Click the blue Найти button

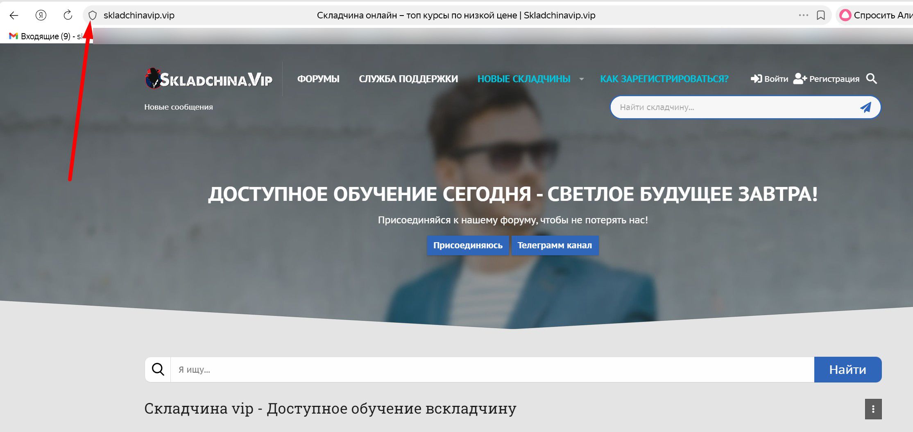click(847, 369)
